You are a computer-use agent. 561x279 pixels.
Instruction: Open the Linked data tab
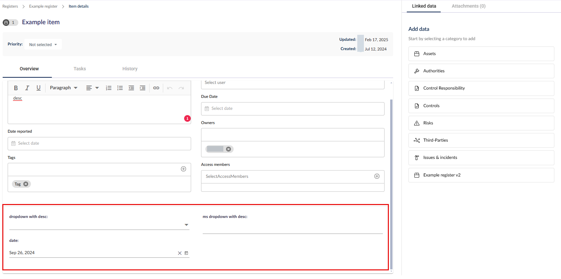click(x=424, y=6)
